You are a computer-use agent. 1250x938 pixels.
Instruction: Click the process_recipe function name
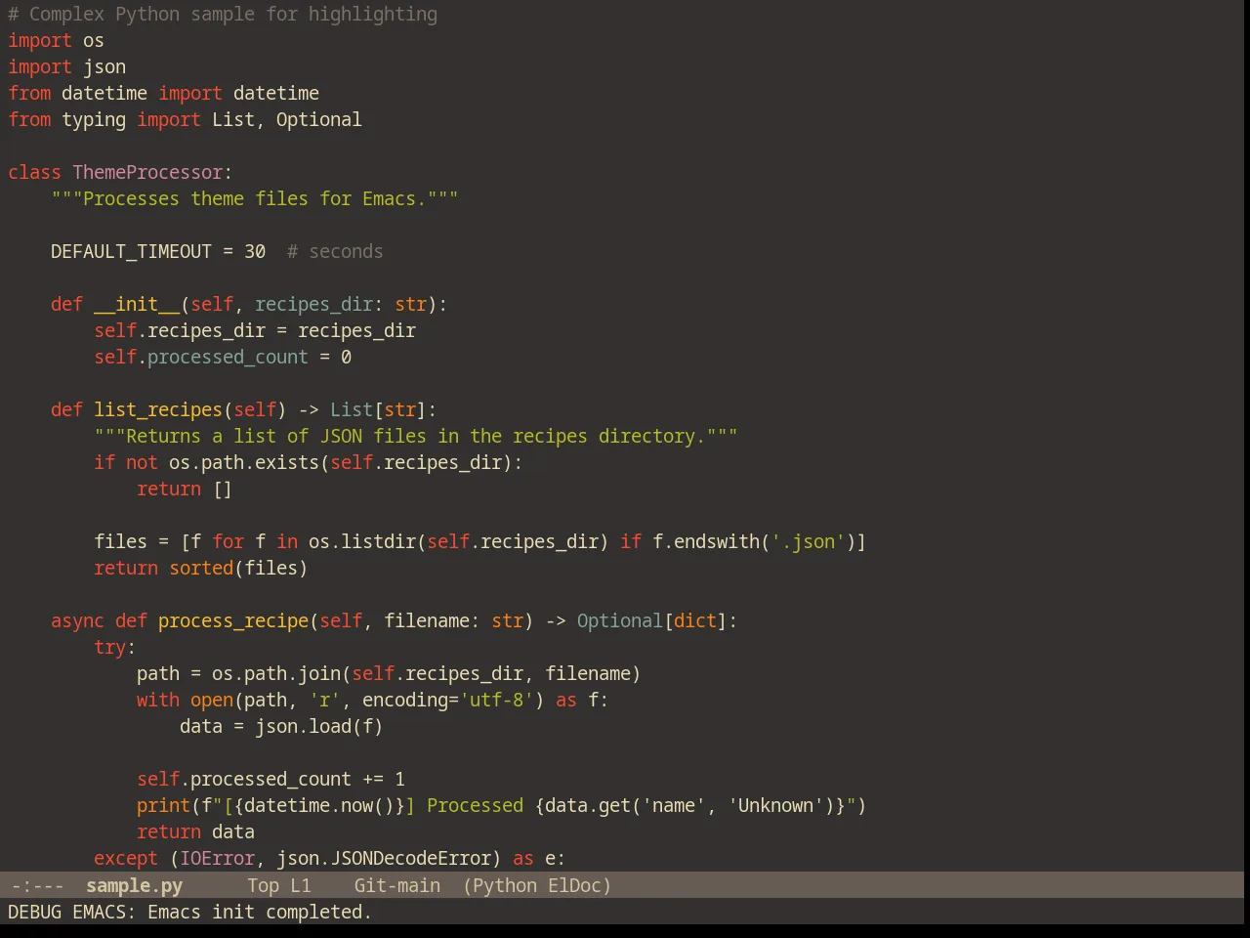tap(233, 620)
